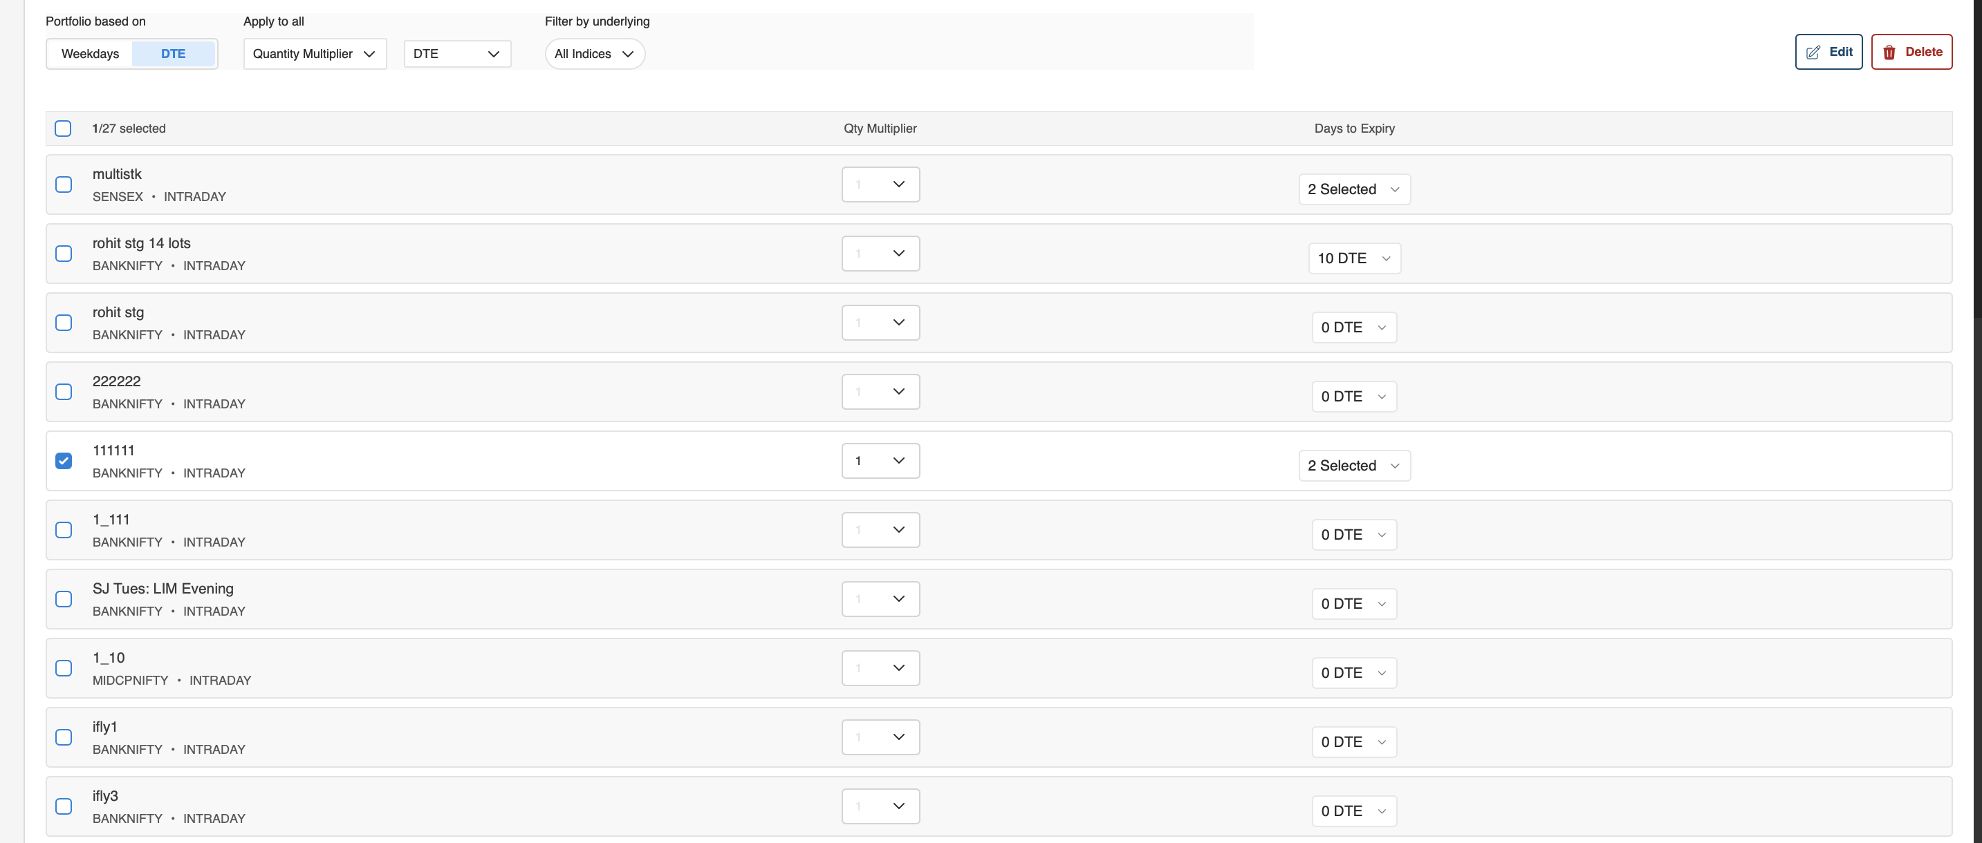Open 0 DTE dropdown for 1_10 strategy
Viewport: 1982px width, 843px height.
[1353, 672]
